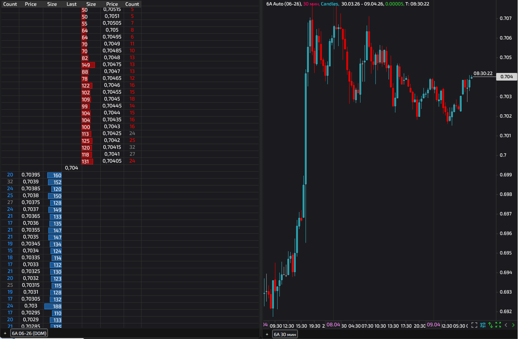Click the bid-side Size column header

pos(52,4)
